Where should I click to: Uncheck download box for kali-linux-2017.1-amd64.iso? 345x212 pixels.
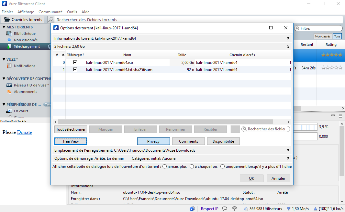click(75, 63)
